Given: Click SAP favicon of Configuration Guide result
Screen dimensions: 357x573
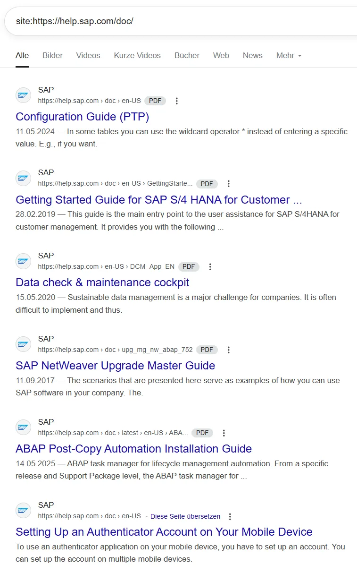Looking at the screenshot, I should click(x=23, y=95).
